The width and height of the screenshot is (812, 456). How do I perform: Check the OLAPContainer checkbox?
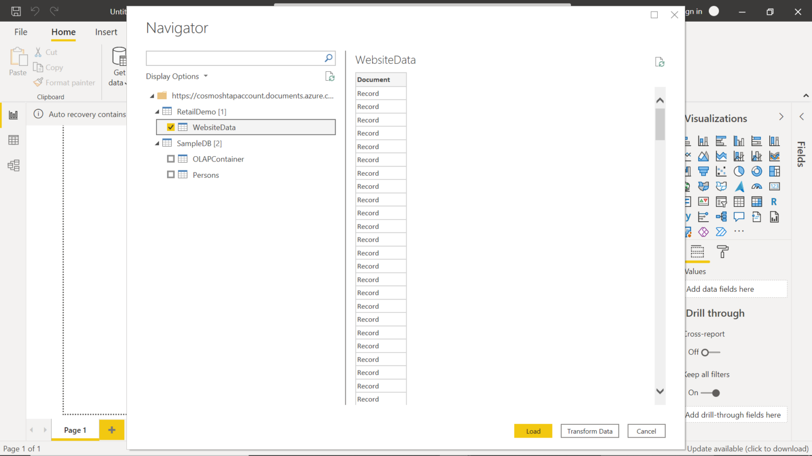[170, 159]
